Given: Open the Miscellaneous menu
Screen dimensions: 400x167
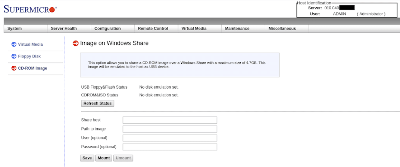Looking at the screenshot, I should click(x=282, y=29).
